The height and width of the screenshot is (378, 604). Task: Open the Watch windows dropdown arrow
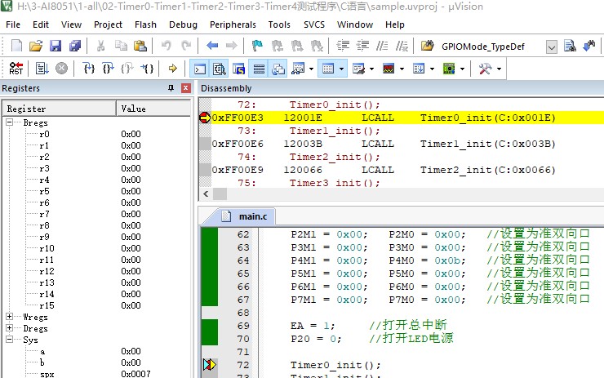click(311, 69)
